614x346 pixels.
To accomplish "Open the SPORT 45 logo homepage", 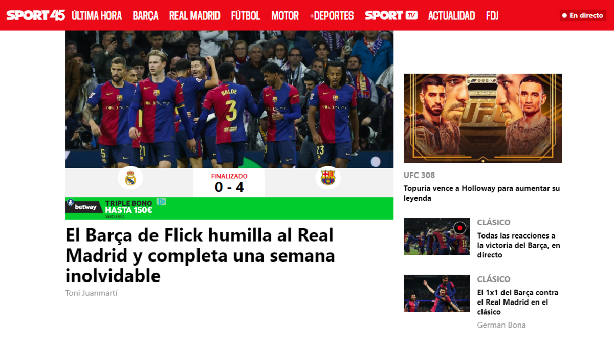I will (36, 15).
